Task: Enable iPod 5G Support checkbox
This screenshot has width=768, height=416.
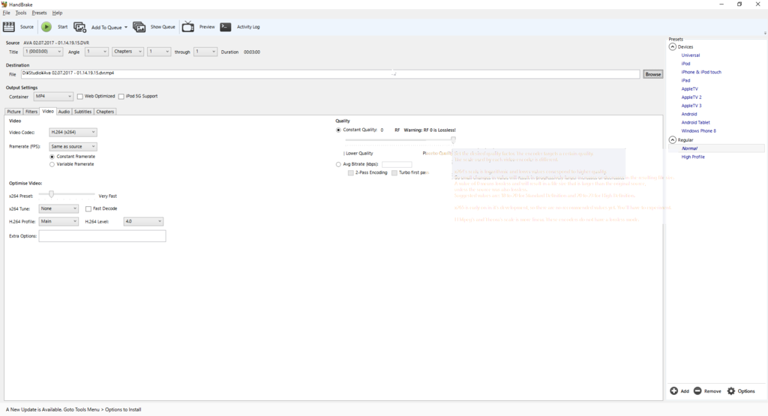Action: tap(121, 97)
